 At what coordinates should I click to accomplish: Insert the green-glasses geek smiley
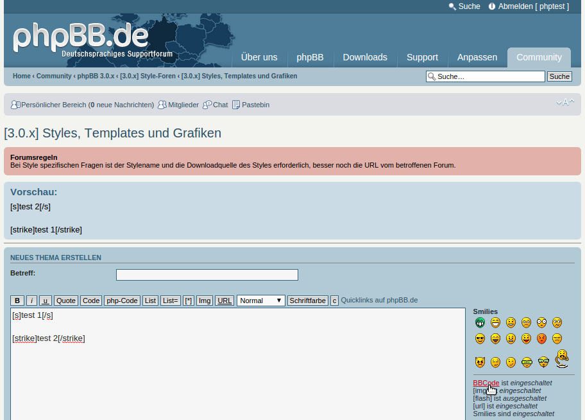(x=527, y=362)
